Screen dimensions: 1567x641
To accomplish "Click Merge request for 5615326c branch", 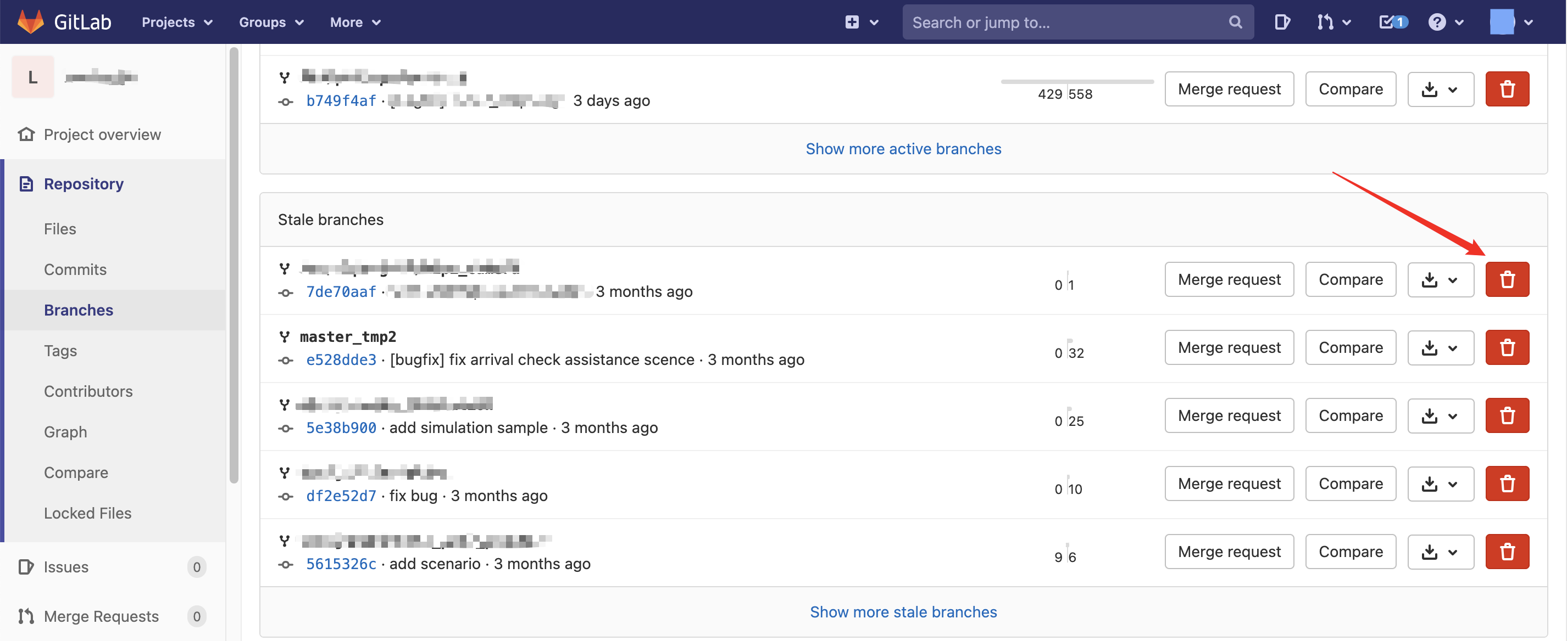I will coord(1230,552).
